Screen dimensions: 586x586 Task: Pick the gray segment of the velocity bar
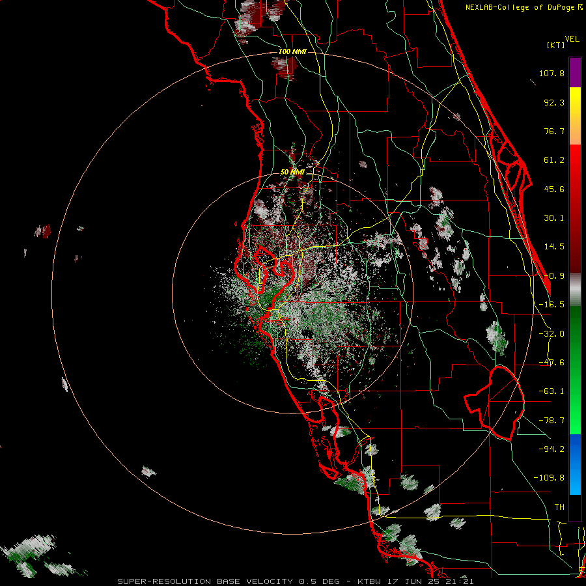click(575, 290)
